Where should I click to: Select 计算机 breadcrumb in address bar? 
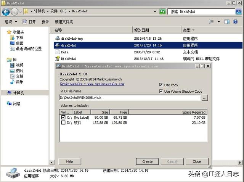(39, 11)
